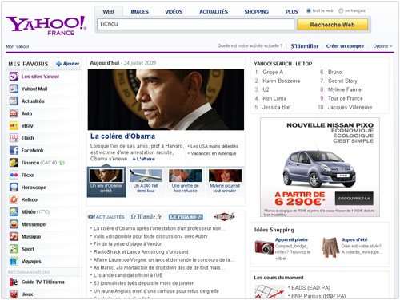
Task: Open the Mon Yahoo! link
Action: [x=18, y=46]
